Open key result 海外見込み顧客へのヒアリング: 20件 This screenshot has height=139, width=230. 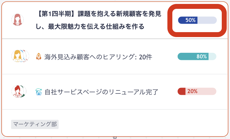[x=98, y=57]
